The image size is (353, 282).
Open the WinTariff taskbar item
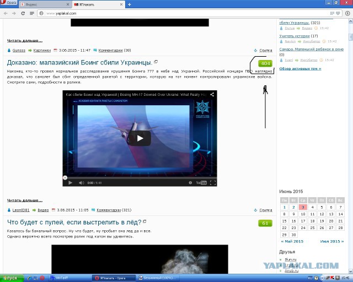pyautogui.click(x=69, y=278)
